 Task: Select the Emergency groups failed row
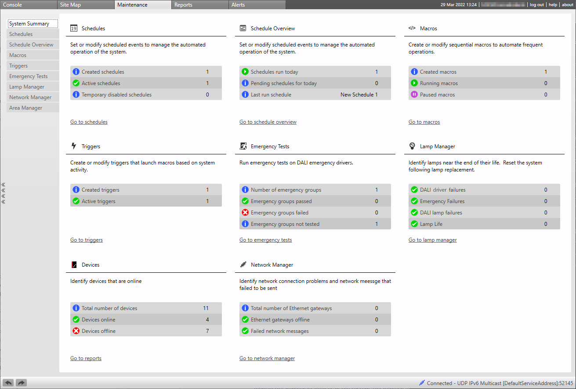pos(315,213)
